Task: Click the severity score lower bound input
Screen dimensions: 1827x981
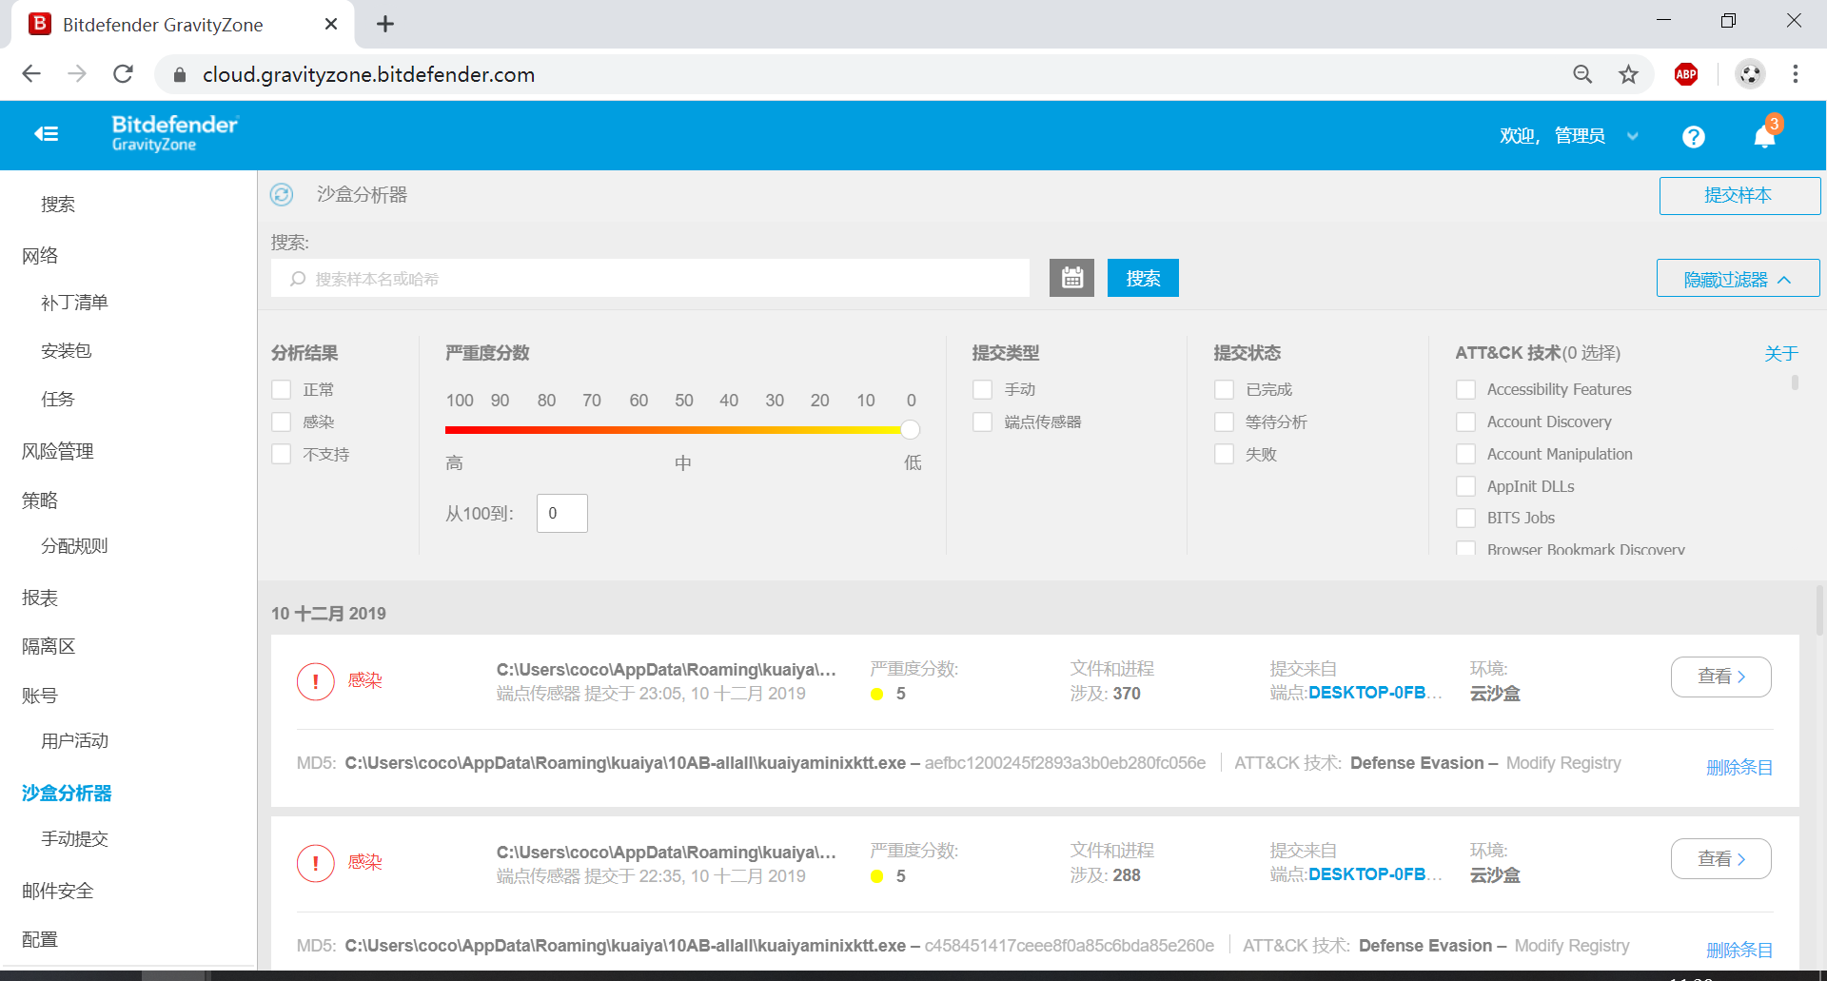Action: coord(561,514)
